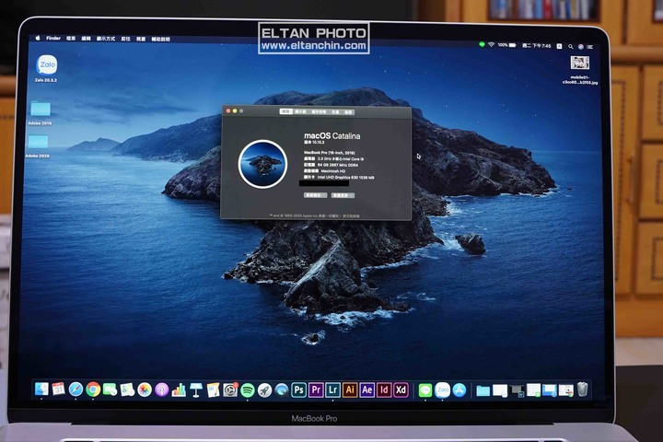Switch to the third (Storage) tab in About window
Screen dimensions: 663x442
click(319, 112)
